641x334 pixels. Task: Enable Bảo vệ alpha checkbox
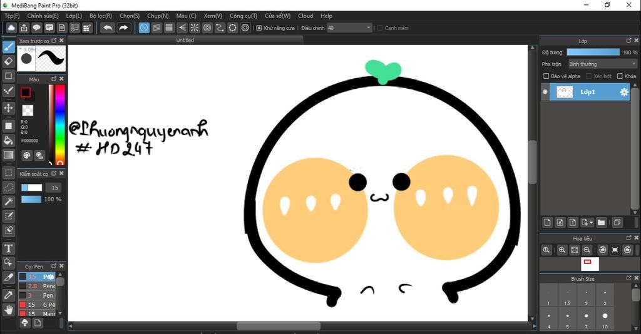[546, 76]
